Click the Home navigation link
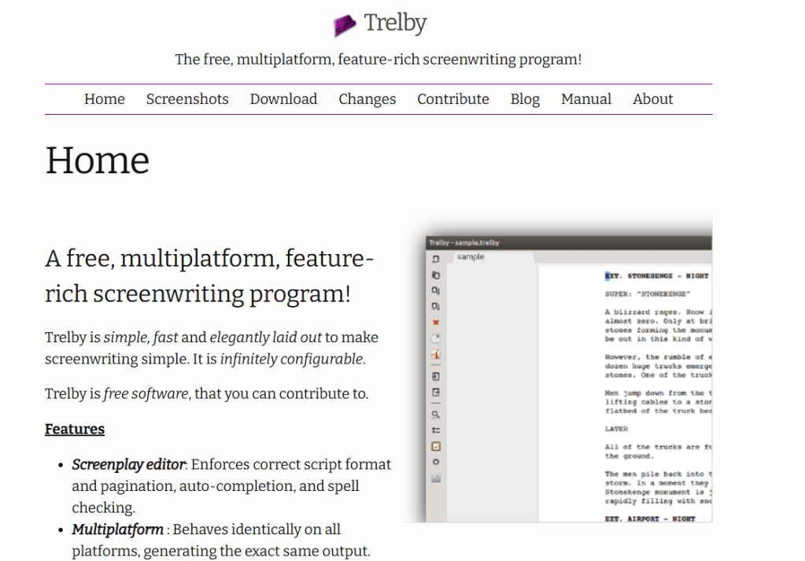Screen dimensions: 805x561 [105, 99]
